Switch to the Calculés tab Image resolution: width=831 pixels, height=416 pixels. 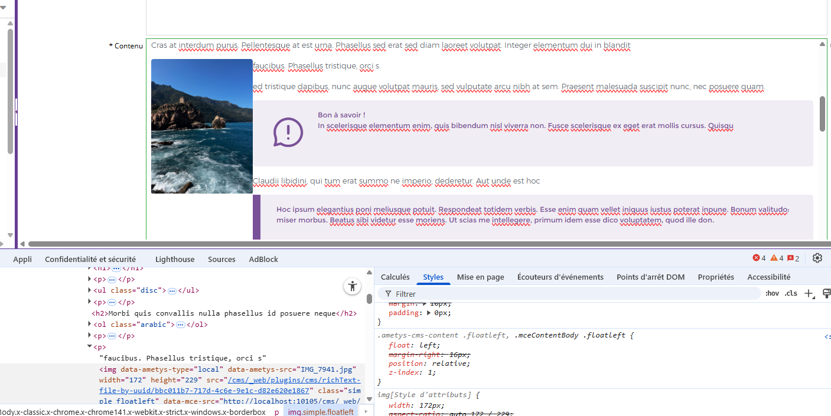point(395,277)
